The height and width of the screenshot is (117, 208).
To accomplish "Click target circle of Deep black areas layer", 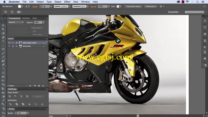I will pos(43,43).
